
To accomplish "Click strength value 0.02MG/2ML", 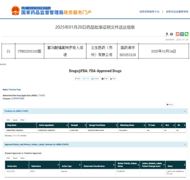I will pyautogui.click(x=74, y=130).
